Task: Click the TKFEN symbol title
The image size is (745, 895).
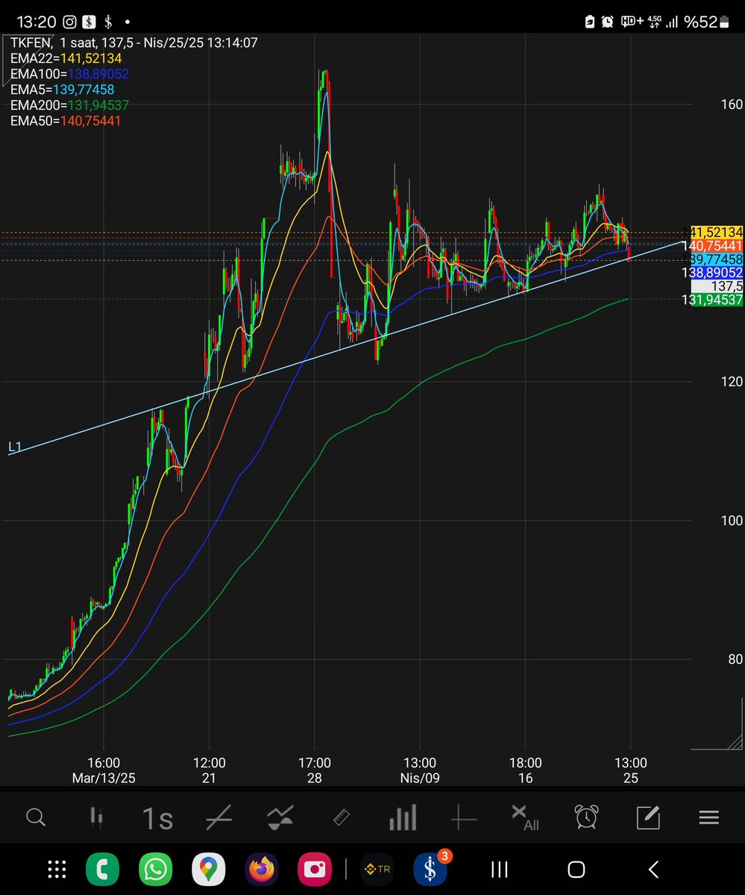Action: coord(31,43)
